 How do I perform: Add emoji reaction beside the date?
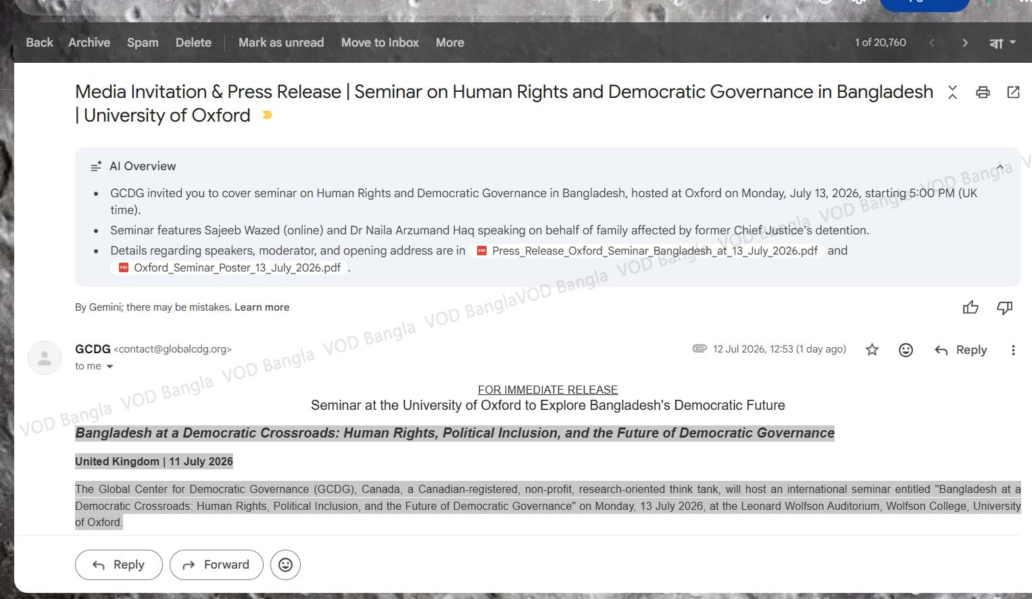click(906, 350)
